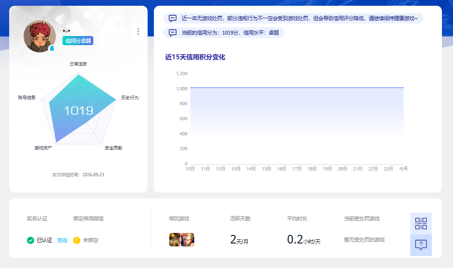Open the first frequently played game icon

[175, 240]
